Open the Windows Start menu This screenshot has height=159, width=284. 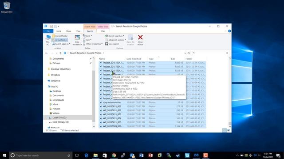(4, 155)
